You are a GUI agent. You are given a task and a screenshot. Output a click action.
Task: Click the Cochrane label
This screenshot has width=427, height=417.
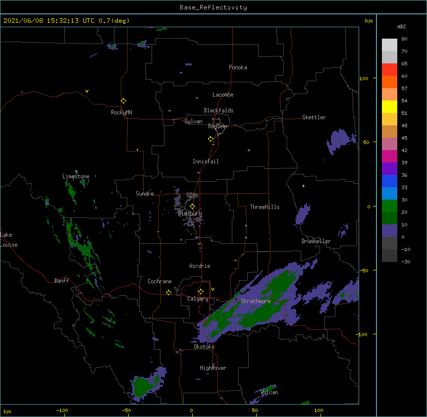tap(160, 281)
